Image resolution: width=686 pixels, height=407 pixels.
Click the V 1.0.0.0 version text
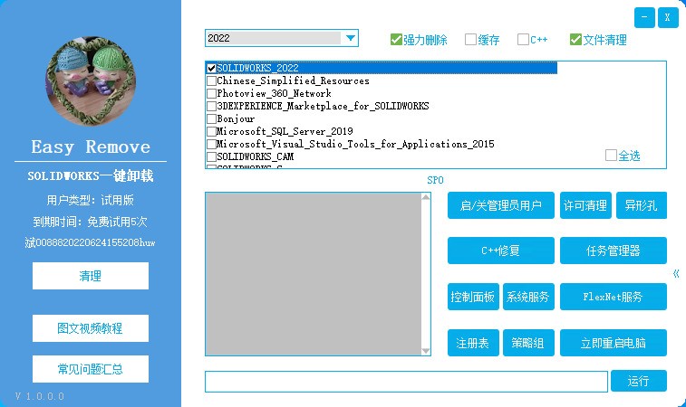(40, 396)
